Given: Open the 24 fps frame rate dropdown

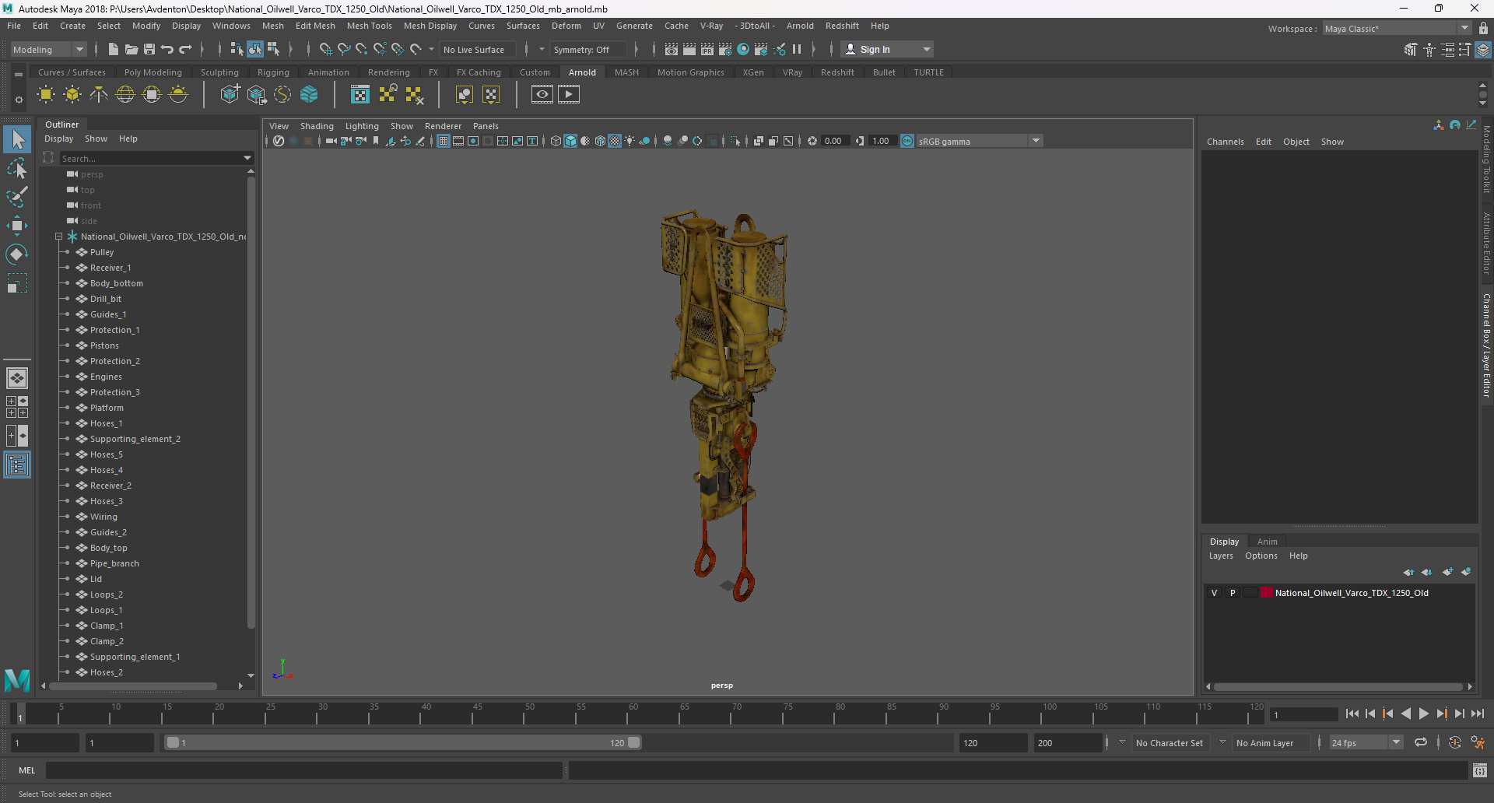Looking at the screenshot, I should coord(1366,743).
